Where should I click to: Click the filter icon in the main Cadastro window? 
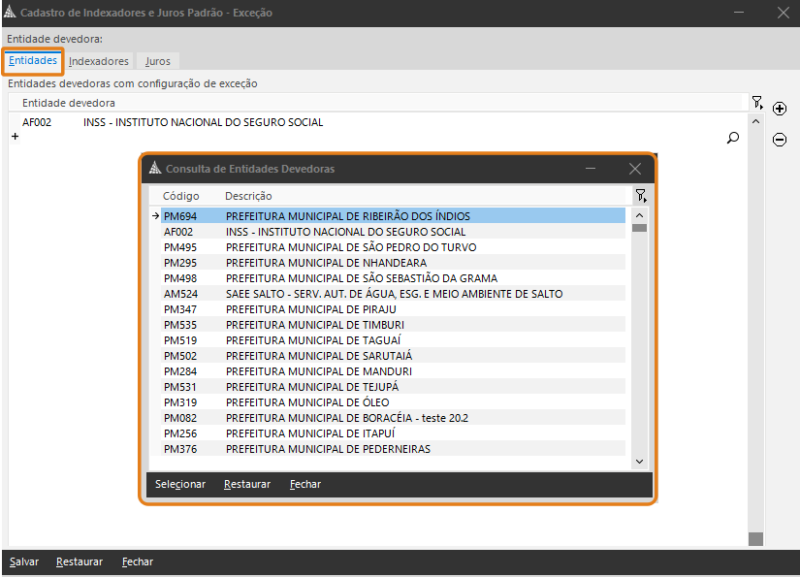pos(757,103)
